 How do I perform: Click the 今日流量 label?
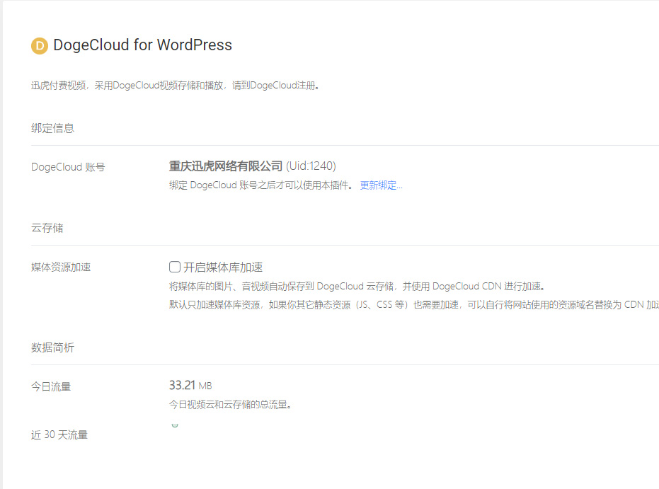51,386
